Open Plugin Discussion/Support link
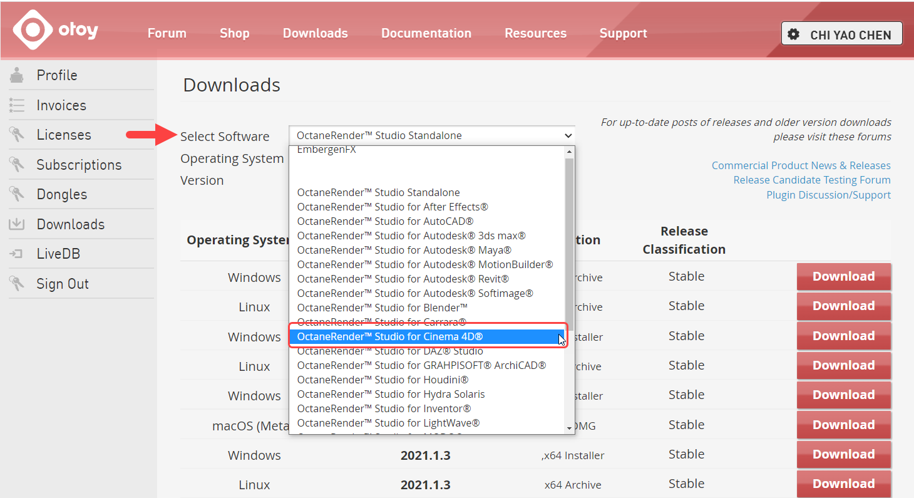Image resolution: width=914 pixels, height=498 pixels. click(x=829, y=195)
